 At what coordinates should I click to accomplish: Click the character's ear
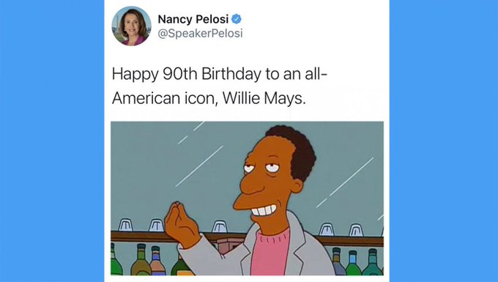pyautogui.click(x=297, y=186)
